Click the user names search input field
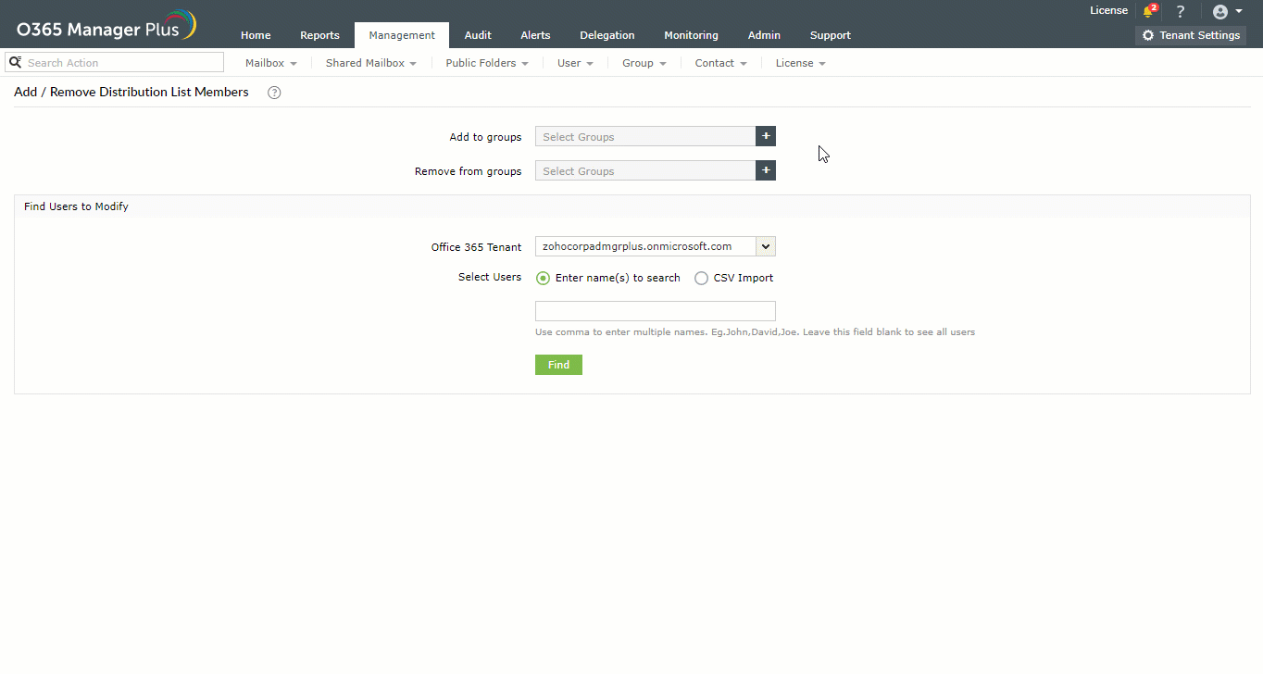The width and height of the screenshot is (1263, 674). [655, 310]
